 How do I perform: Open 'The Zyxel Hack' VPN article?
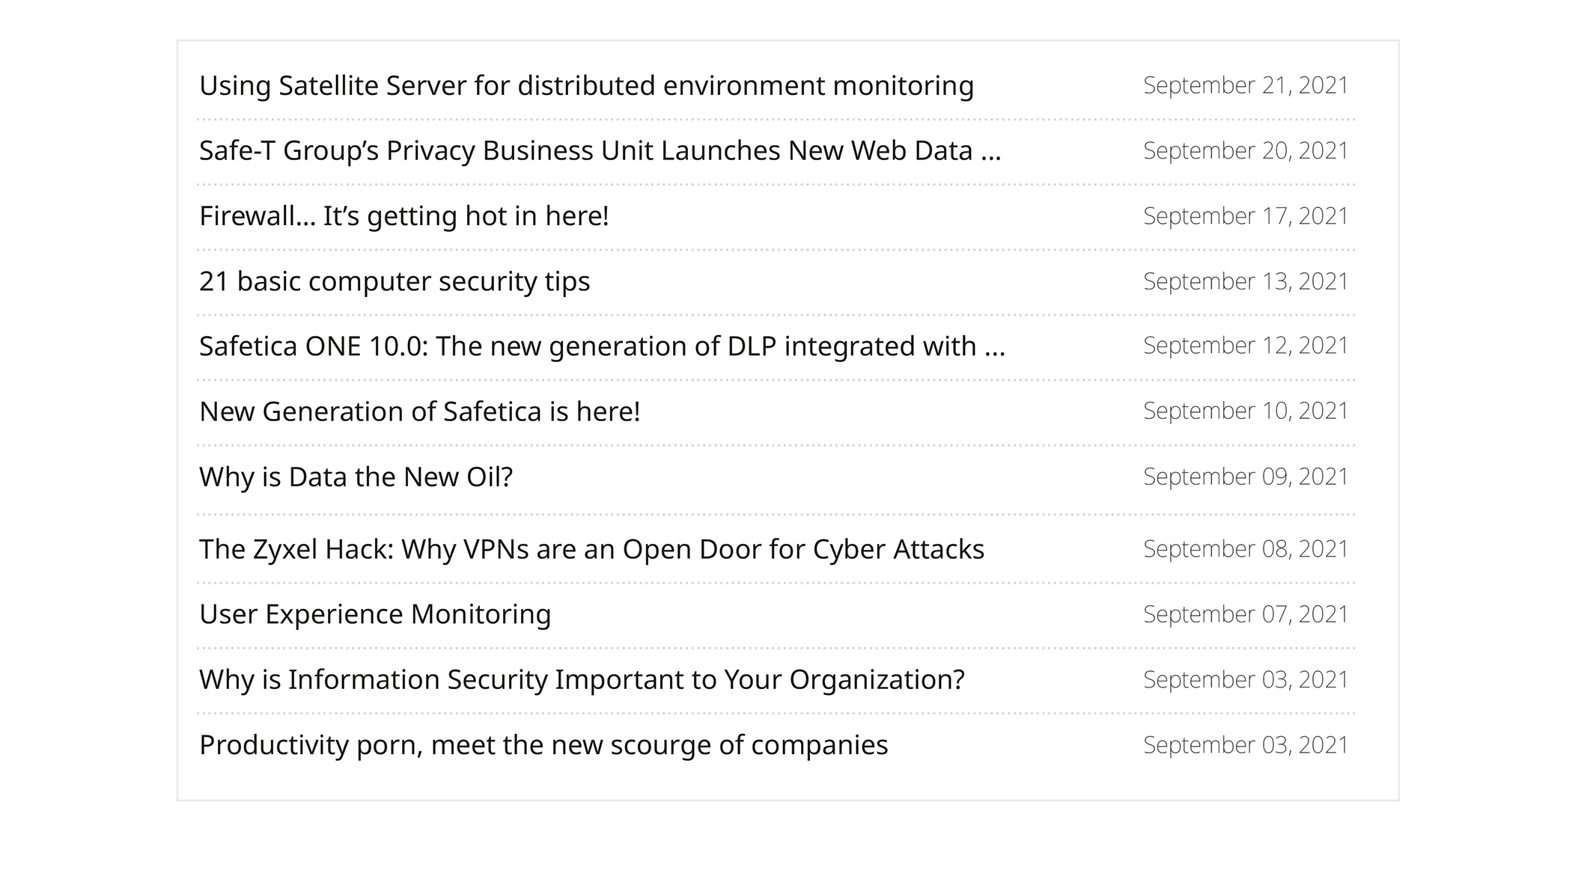pyautogui.click(x=591, y=549)
